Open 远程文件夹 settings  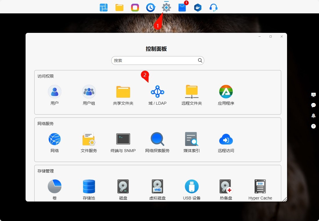point(192,92)
